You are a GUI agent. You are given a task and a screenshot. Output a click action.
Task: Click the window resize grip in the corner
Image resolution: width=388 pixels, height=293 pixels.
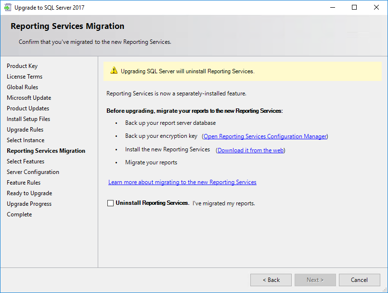(x=385, y=290)
